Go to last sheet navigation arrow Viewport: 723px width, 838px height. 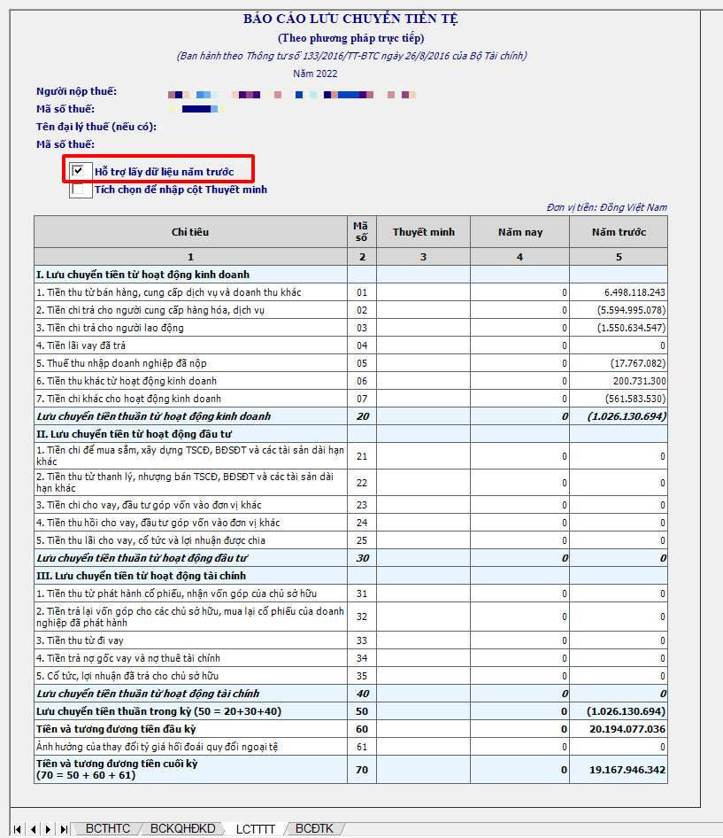pos(64,829)
